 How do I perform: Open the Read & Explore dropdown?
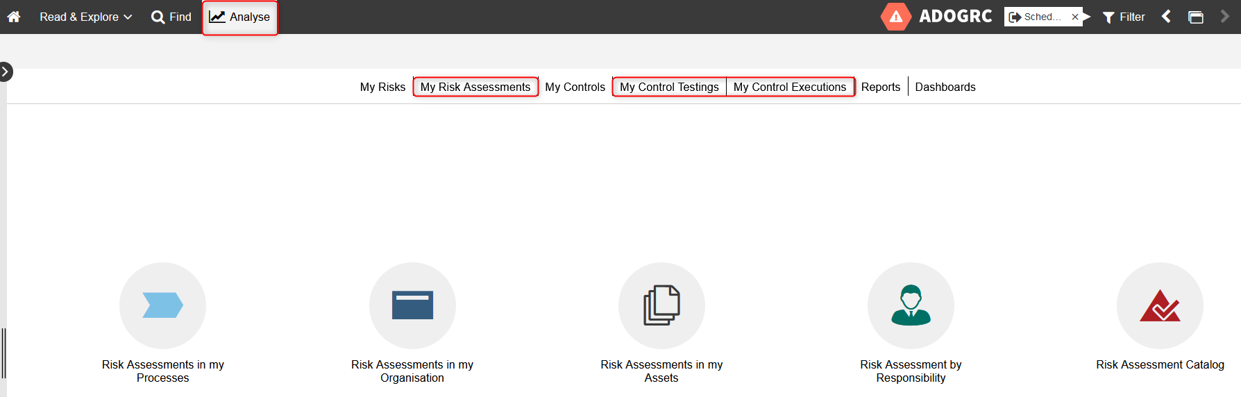pos(85,17)
